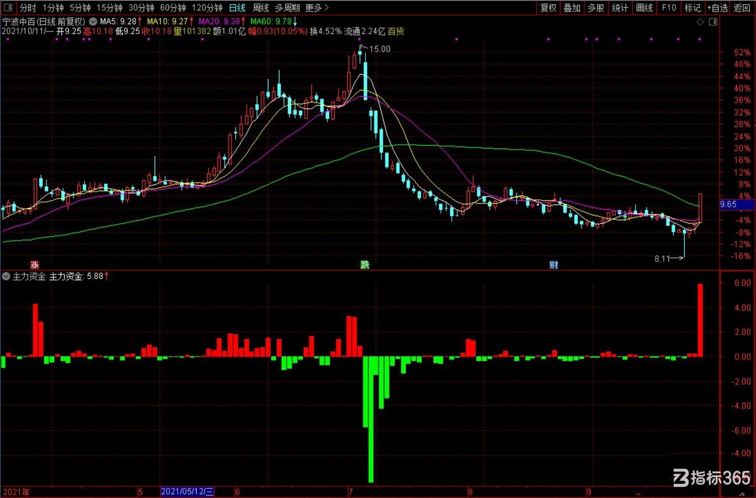Open the 统计 statistics button
756x498 pixels.
click(x=620, y=8)
